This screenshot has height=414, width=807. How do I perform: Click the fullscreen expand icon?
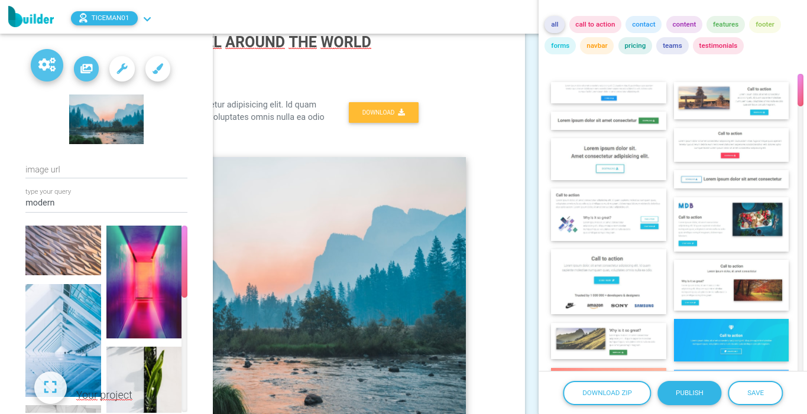point(50,387)
